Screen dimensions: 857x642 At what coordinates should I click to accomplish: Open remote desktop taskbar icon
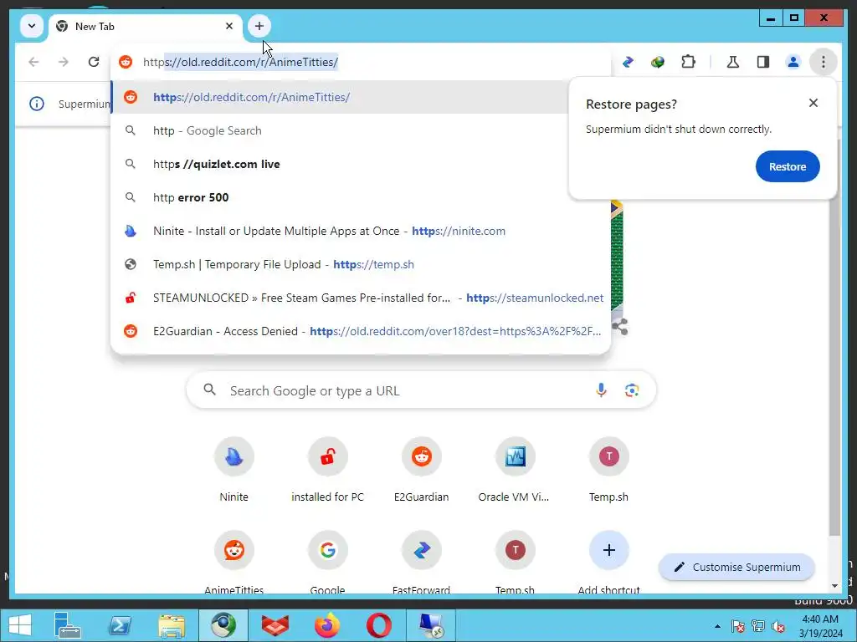coord(431,625)
